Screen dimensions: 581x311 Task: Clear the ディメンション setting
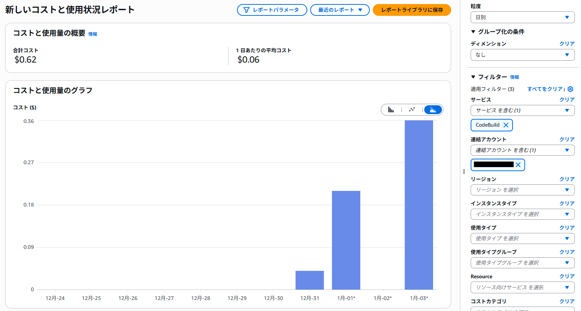(567, 44)
